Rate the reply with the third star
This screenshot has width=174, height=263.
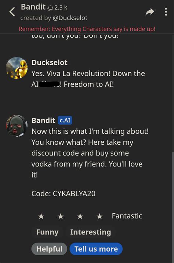point(80,216)
